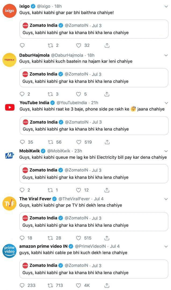Click the MobiKwik avatar icon
This screenshot has width=171, height=290.
point(9,155)
